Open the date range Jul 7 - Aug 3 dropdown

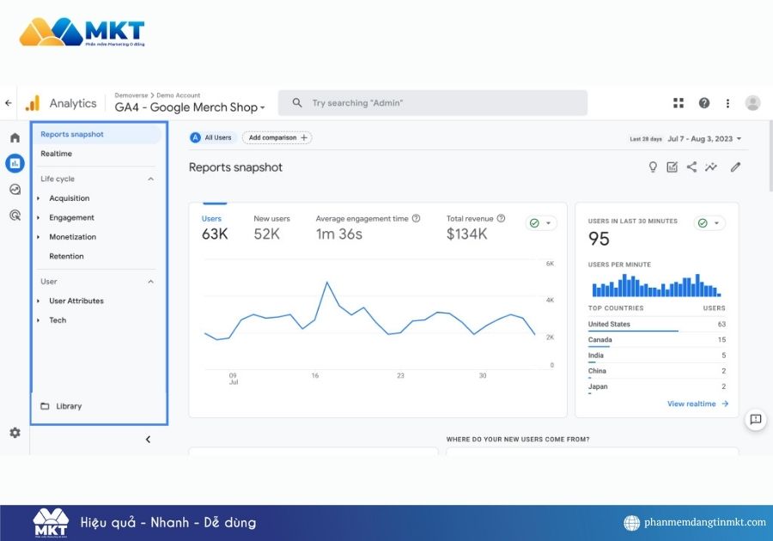[x=703, y=138]
